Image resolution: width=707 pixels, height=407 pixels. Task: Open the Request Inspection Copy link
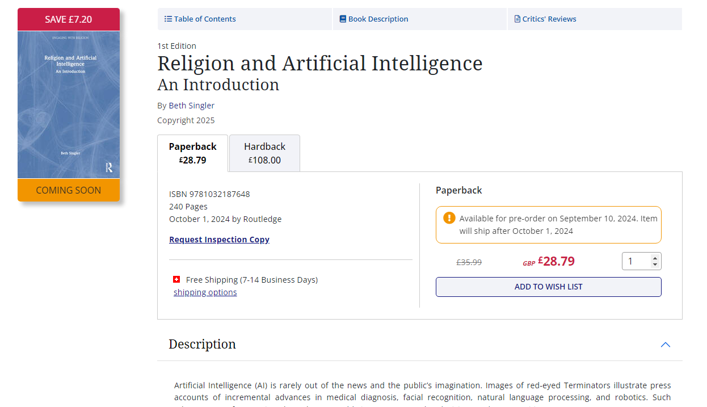219,240
